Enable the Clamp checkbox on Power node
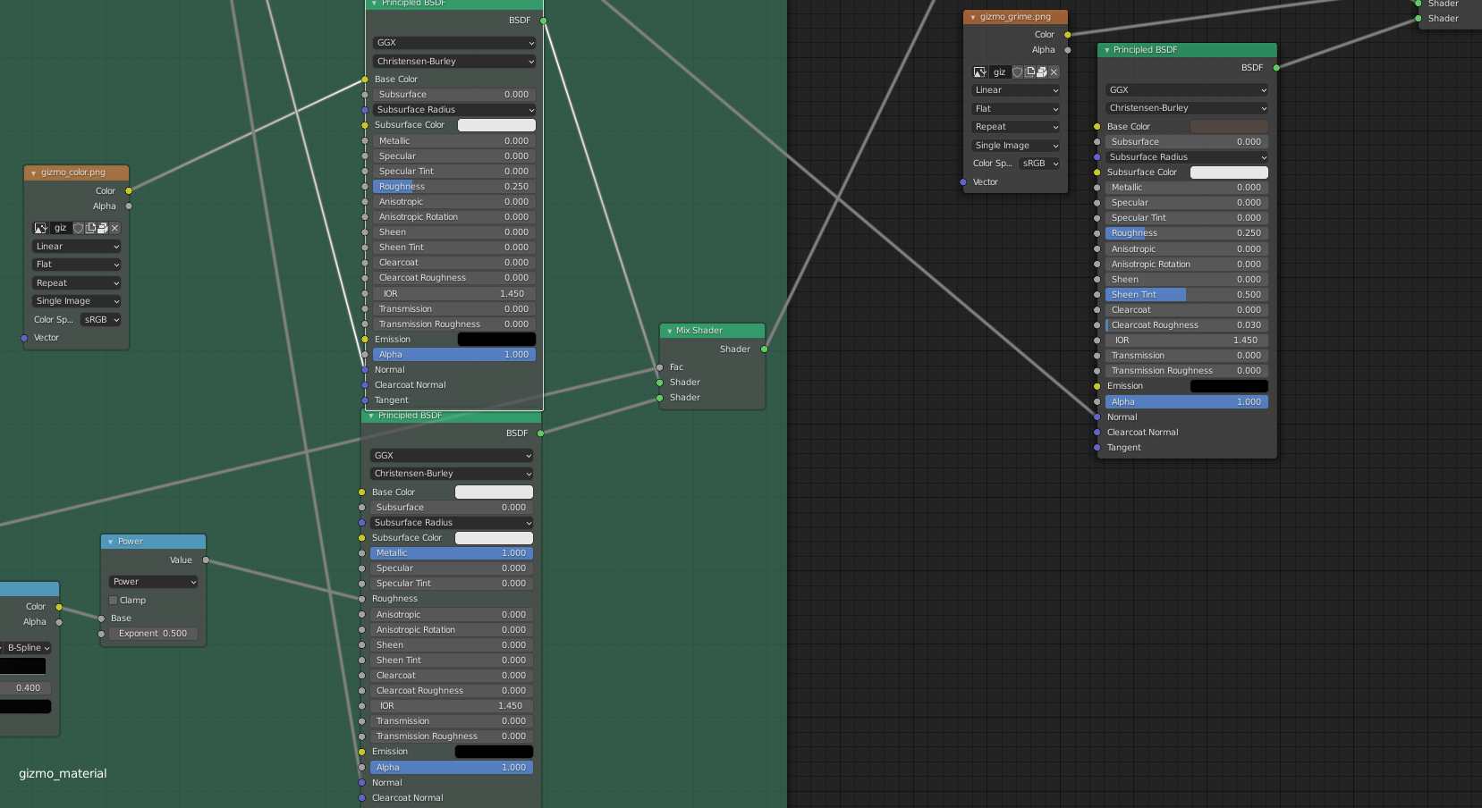Screen dimensions: 1482x808 tap(114, 601)
